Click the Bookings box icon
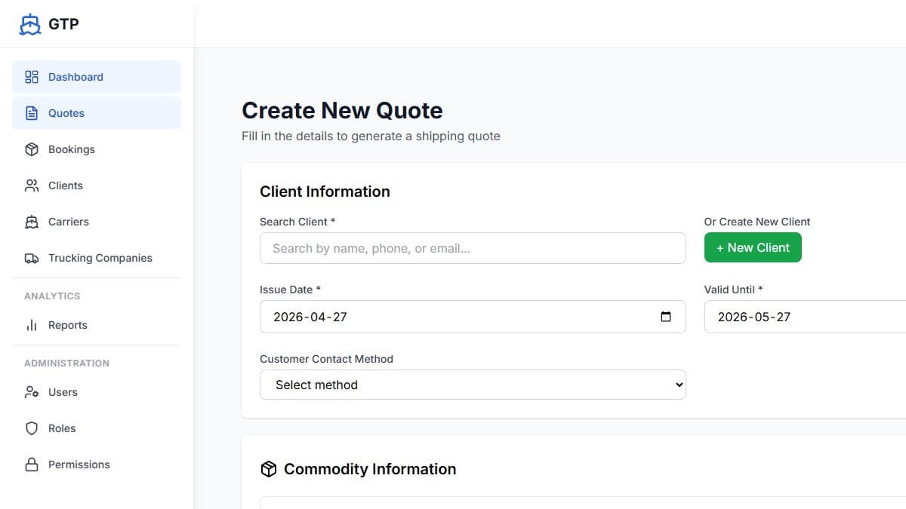 click(x=32, y=149)
